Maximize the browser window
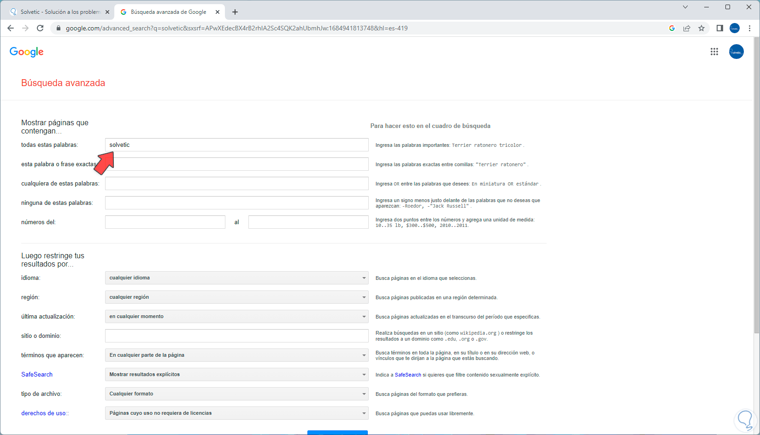This screenshot has height=435, width=760. [728, 7]
